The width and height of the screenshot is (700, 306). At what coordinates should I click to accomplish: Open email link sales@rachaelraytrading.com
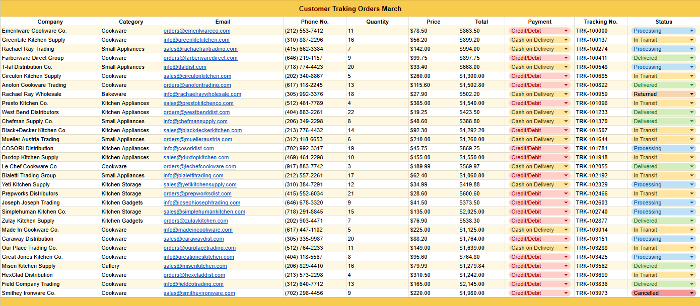[200, 49]
